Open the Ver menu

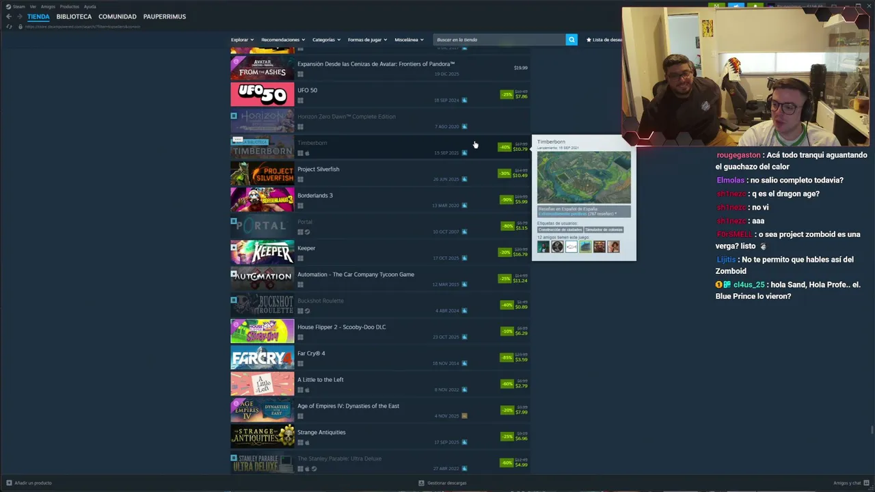(x=33, y=7)
